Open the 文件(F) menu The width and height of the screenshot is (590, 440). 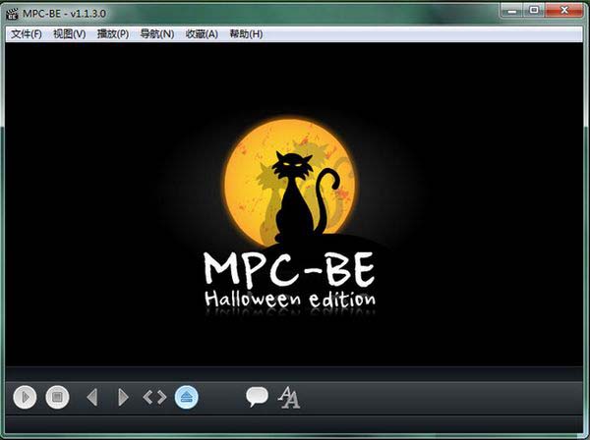pos(26,34)
